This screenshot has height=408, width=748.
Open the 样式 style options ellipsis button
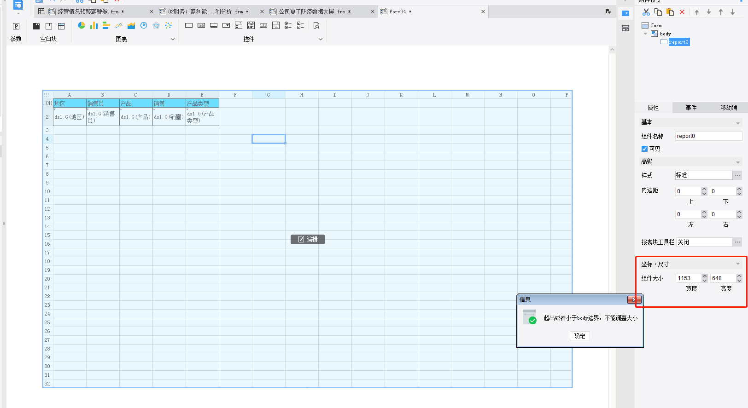[x=737, y=175]
